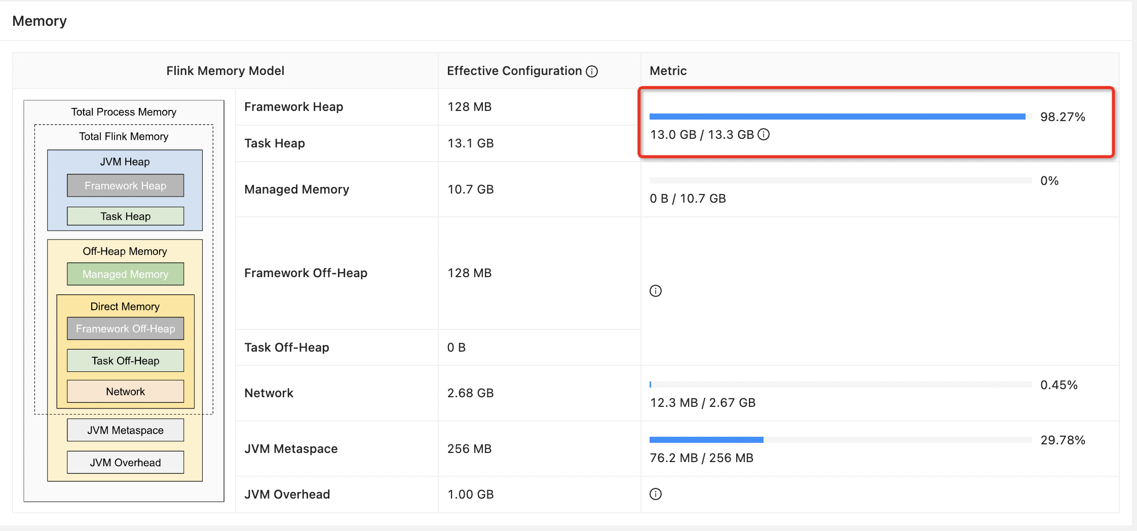Viewport: 1137px width, 531px height.
Task: Click the JVM Heap usage progress bar at 98.27%
Action: coord(841,117)
